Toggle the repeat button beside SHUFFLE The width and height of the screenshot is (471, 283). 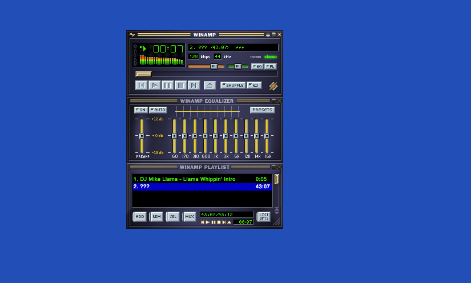255,85
